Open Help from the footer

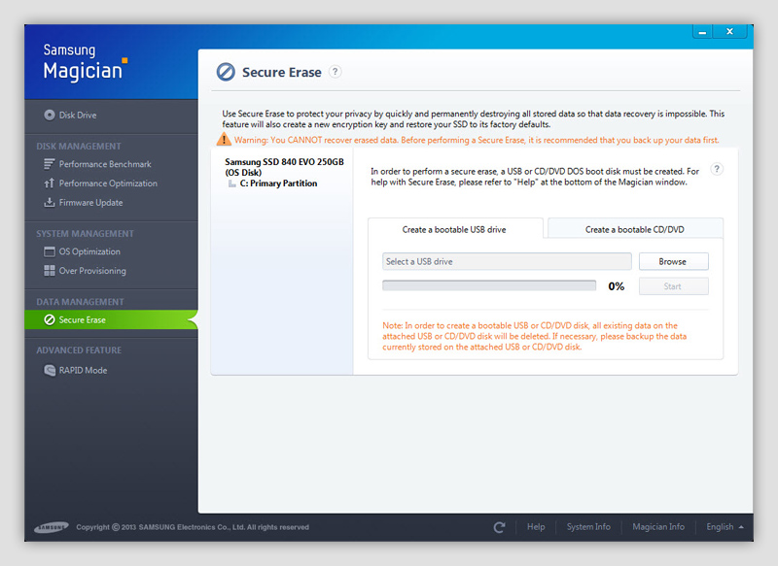point(536,527)
